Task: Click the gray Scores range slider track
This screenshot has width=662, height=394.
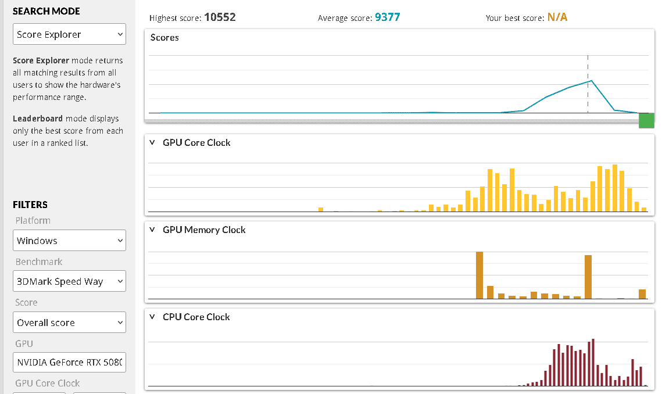Action: point(392,121)
